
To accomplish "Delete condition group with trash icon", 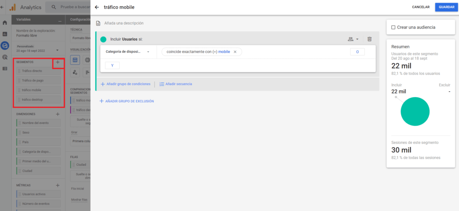I will point(370,39).
